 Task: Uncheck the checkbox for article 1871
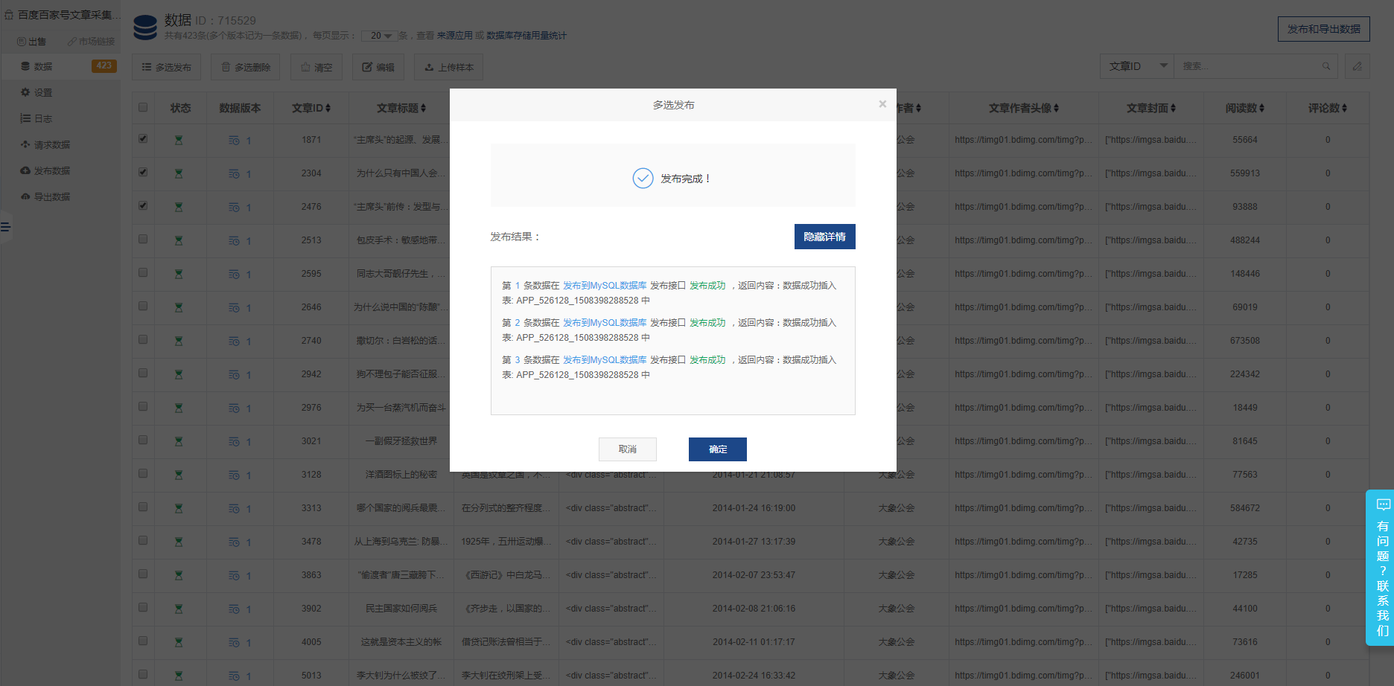point(143,138)
